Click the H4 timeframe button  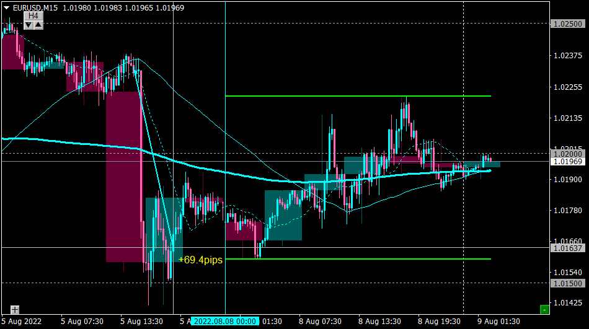(33, 15)
